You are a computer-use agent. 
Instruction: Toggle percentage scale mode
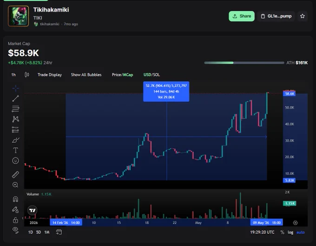coord(283,233)
